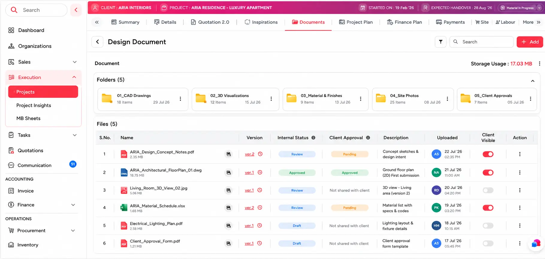Open the 01_CAD Drawings folder
Screen dimensions: 545x259
coord(143,99)
